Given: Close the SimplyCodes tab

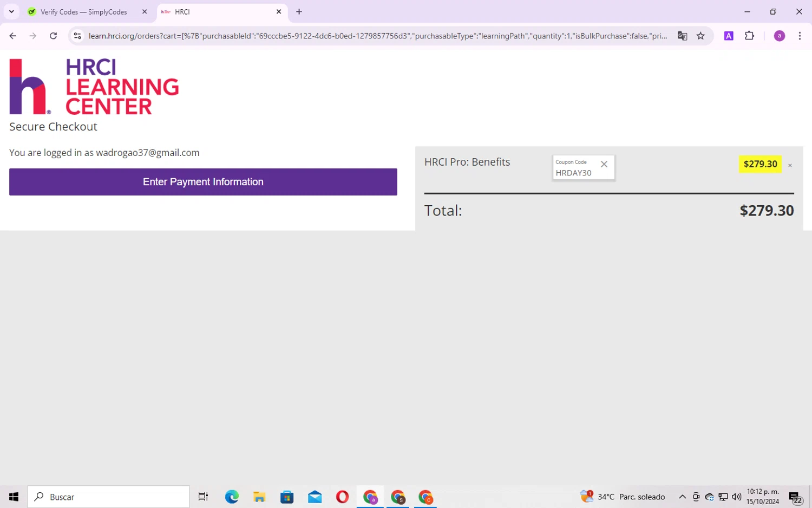Looking at the screenshot, I should pos(145,12).
